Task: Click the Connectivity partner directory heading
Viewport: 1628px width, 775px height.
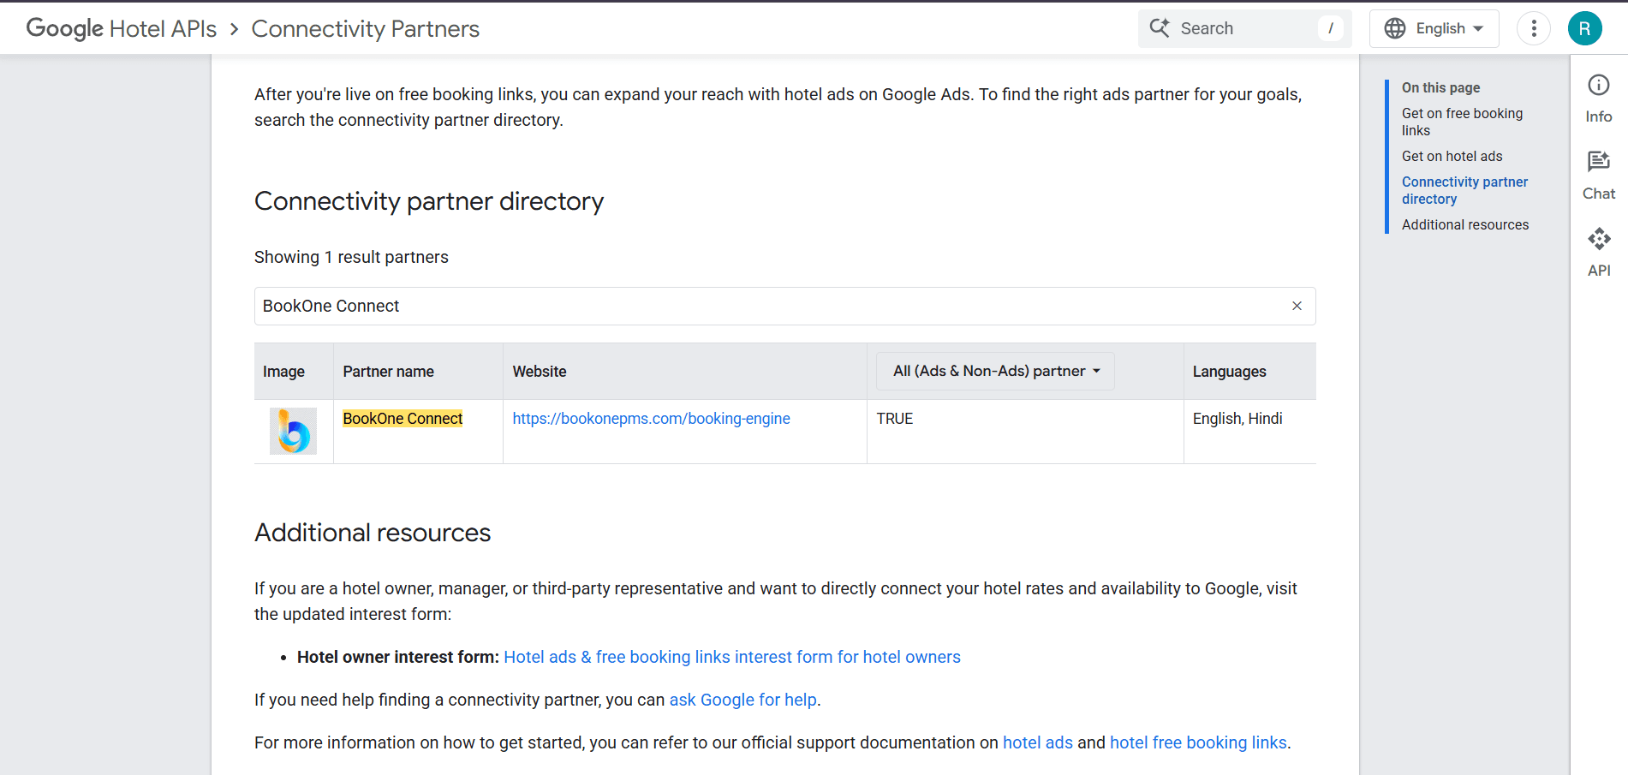Action: coord(429,201)
